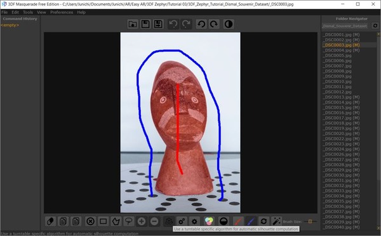This screenshot has width=381, height=236.
Task: Click the Dismal_Souvenir_Dataset folder path field
Action: (x=345, y=26)
